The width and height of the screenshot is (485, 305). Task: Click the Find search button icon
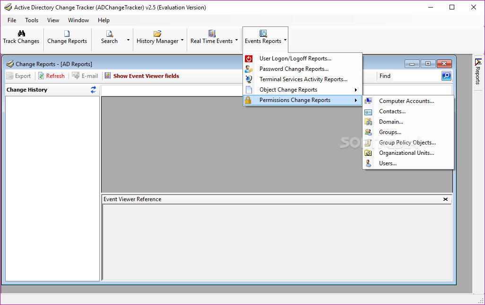tap(446, 76)
